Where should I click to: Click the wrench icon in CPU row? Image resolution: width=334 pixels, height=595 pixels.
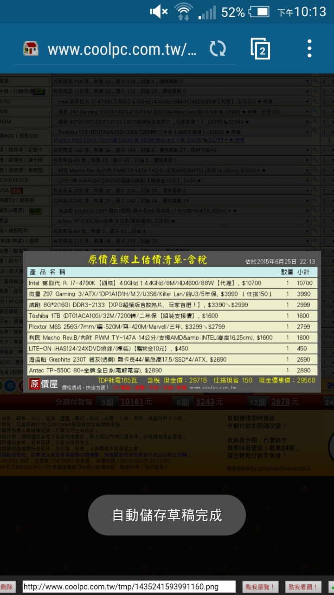pyautogui.click(x=315, y=101)
